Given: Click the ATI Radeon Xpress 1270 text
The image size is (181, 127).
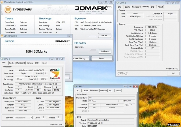Looking at the screenshot, I should pyautogui.click(x=90, y=26).
